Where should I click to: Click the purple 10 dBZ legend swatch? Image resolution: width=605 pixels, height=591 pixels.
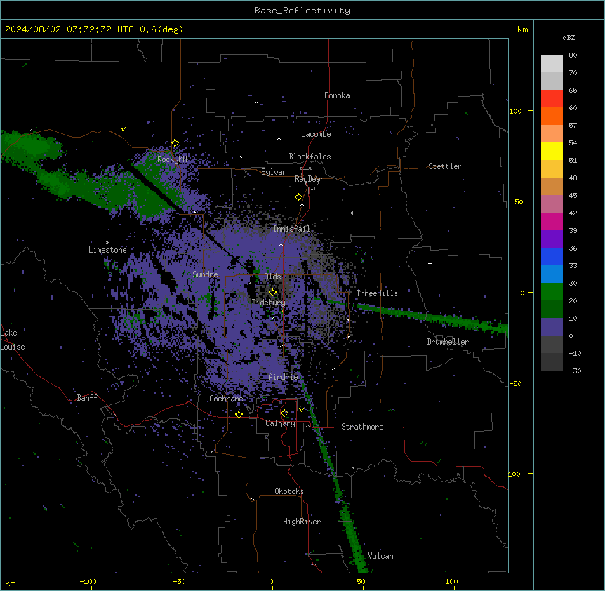pyautogui.click(x=552, y=327)
